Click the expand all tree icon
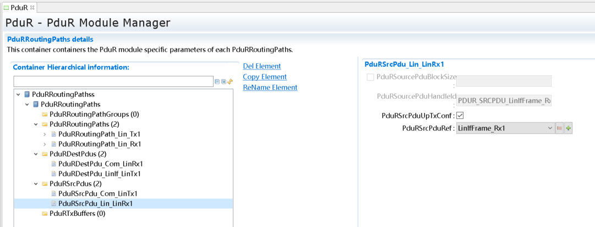595x227 pixels. [x=224, y=82]
